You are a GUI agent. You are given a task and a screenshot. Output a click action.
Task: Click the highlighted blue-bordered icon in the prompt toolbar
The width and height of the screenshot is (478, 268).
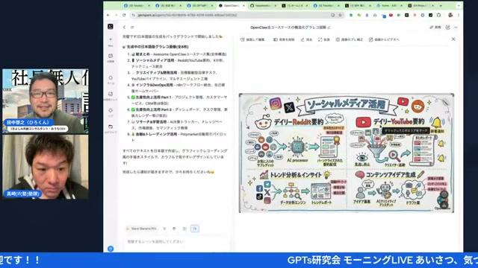coord(195,229)
